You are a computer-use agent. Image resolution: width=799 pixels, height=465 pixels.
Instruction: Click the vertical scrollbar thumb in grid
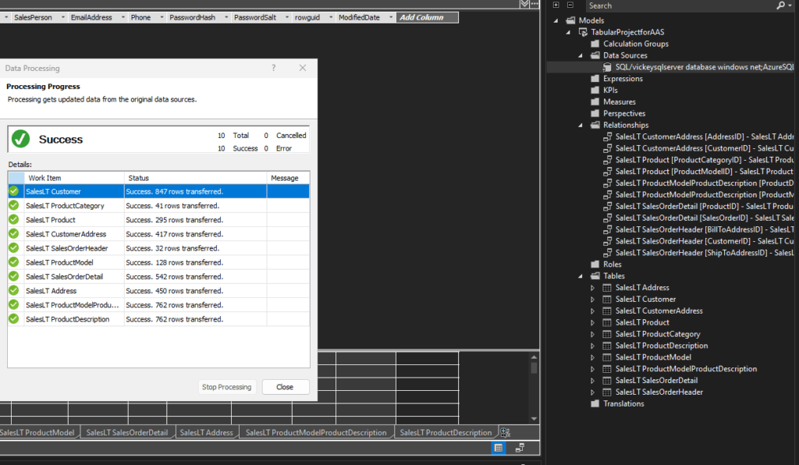[x=534, y=367]
